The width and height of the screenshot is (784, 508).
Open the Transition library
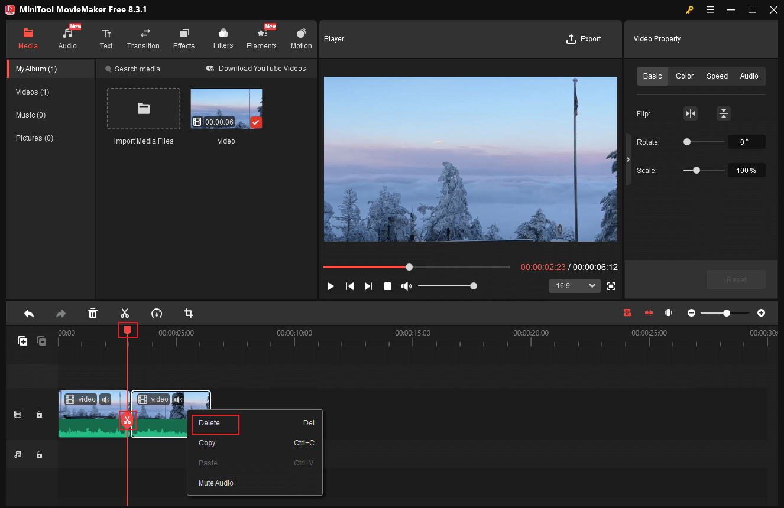click(x=143, y=38)
